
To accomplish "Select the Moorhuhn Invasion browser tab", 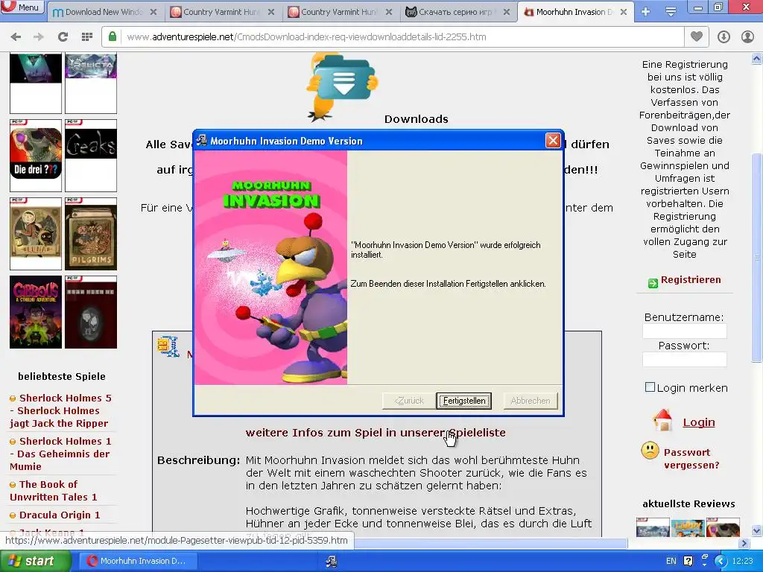I will click(574, 12).
